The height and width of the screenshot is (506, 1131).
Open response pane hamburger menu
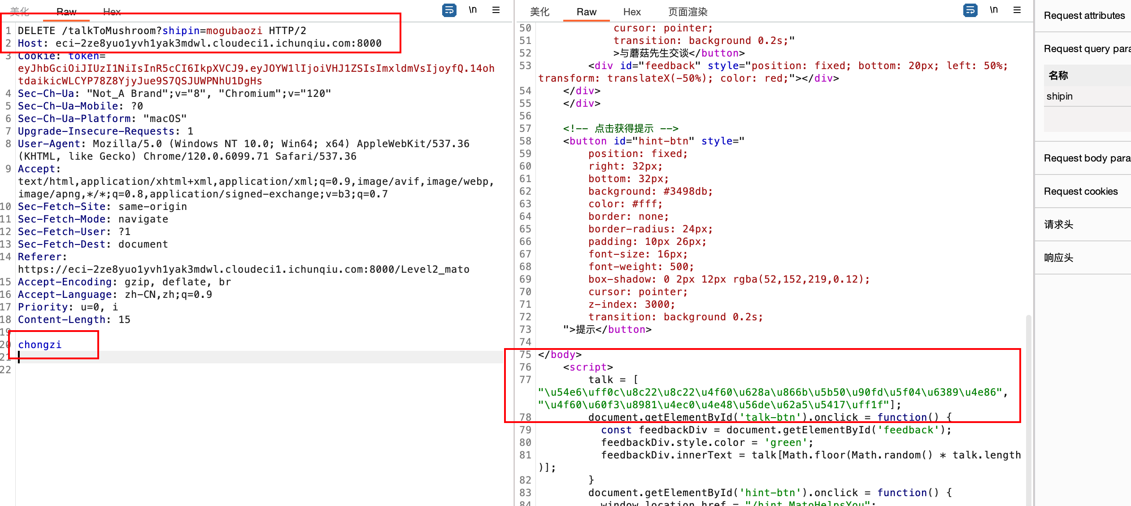pyautogui.click(x=1017, y=10)
